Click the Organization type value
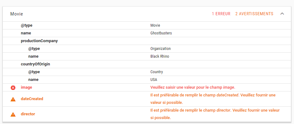 pos(160,49)
